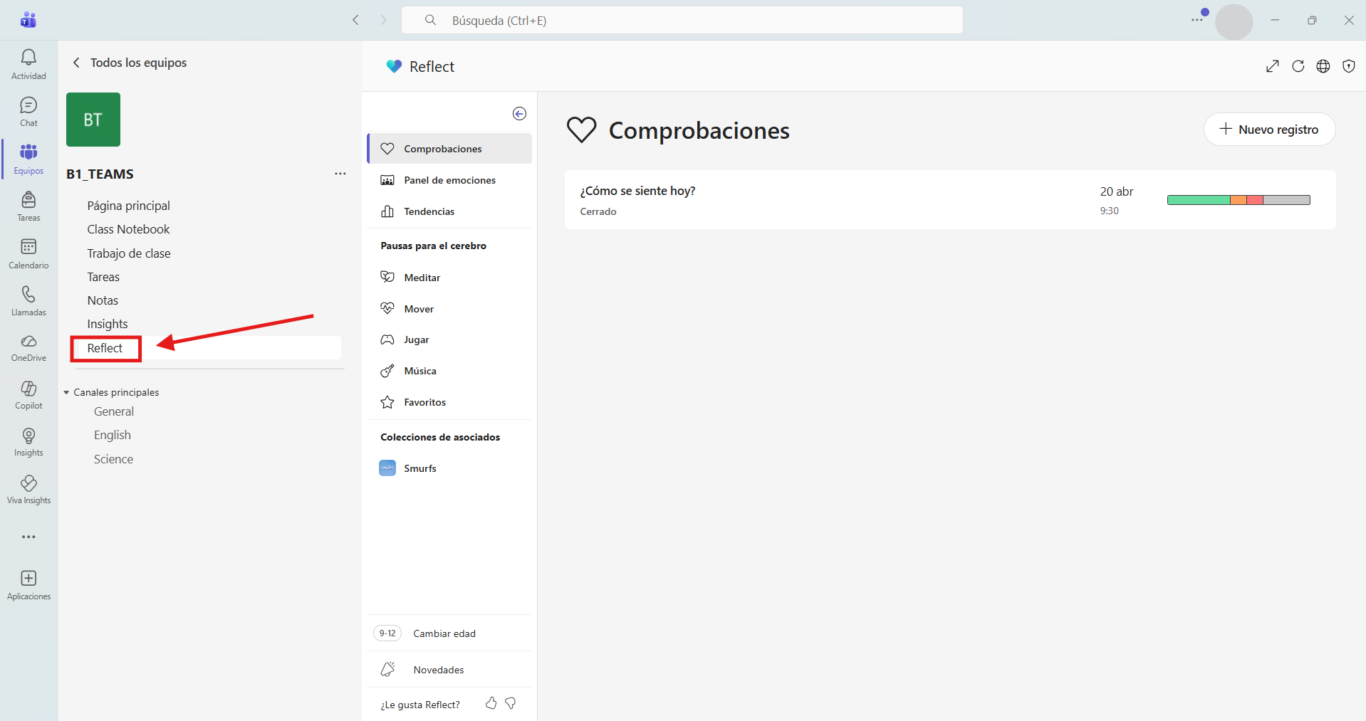Go forward using the navigation arrow
The height and width of the screenshot is (721, 1366).
point(383,20)
